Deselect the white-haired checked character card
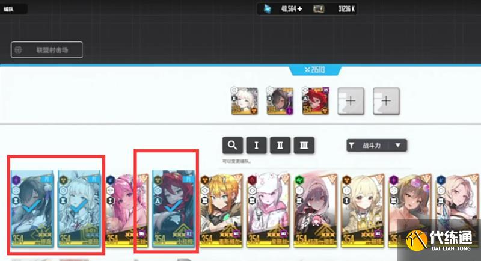Screen dimensions: 481x261 [79, 209]
